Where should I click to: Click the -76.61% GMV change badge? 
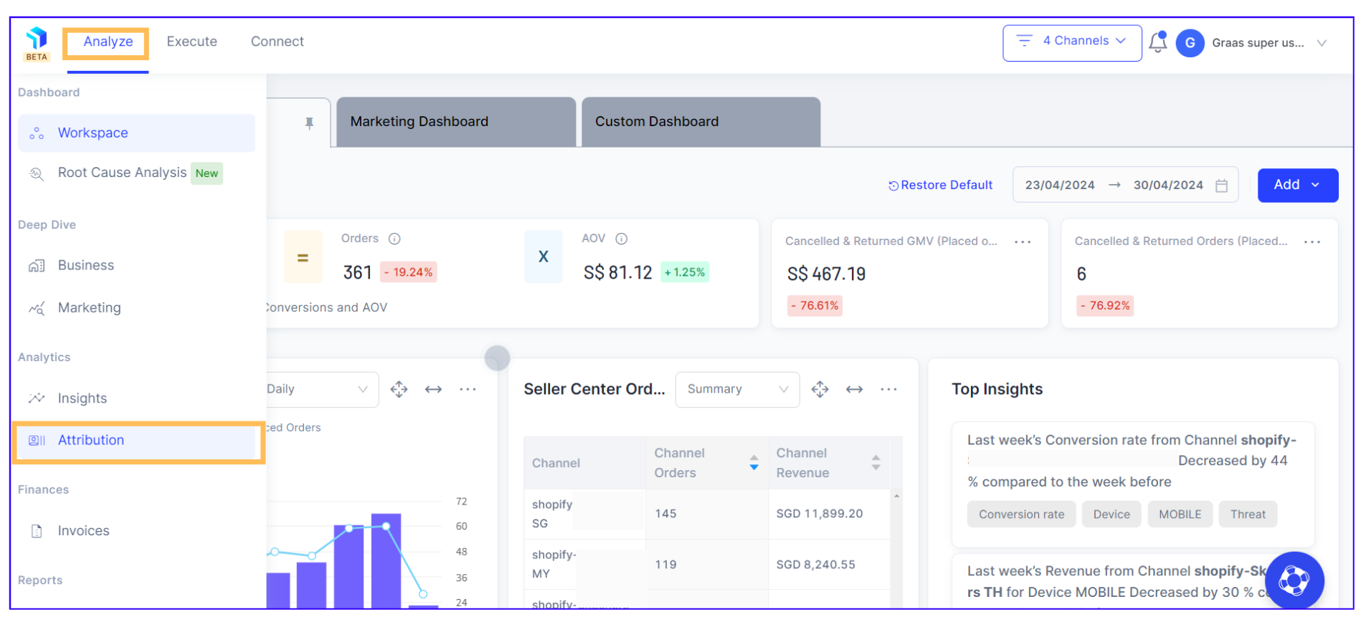point(815,306)
